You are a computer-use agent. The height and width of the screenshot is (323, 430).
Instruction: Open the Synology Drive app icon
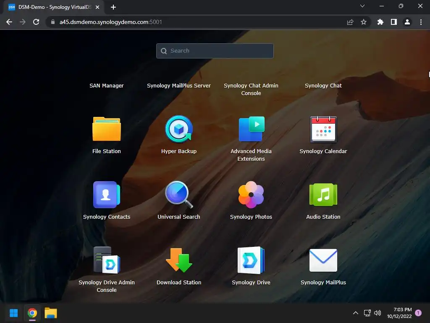click(x=251, y=260)
